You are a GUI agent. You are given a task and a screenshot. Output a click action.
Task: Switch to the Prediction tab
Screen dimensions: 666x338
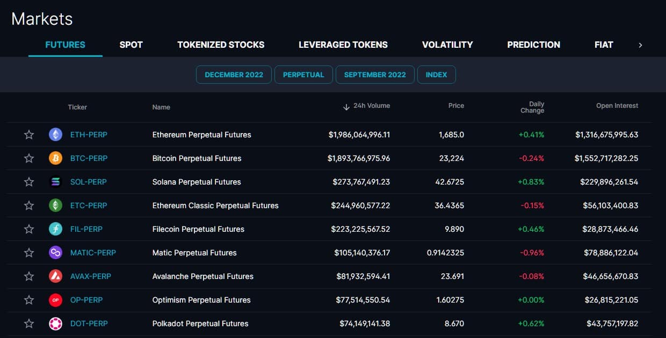point(533,45)
